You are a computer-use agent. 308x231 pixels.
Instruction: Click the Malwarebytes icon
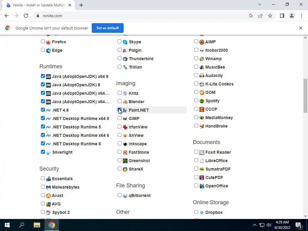click(48, 187)
